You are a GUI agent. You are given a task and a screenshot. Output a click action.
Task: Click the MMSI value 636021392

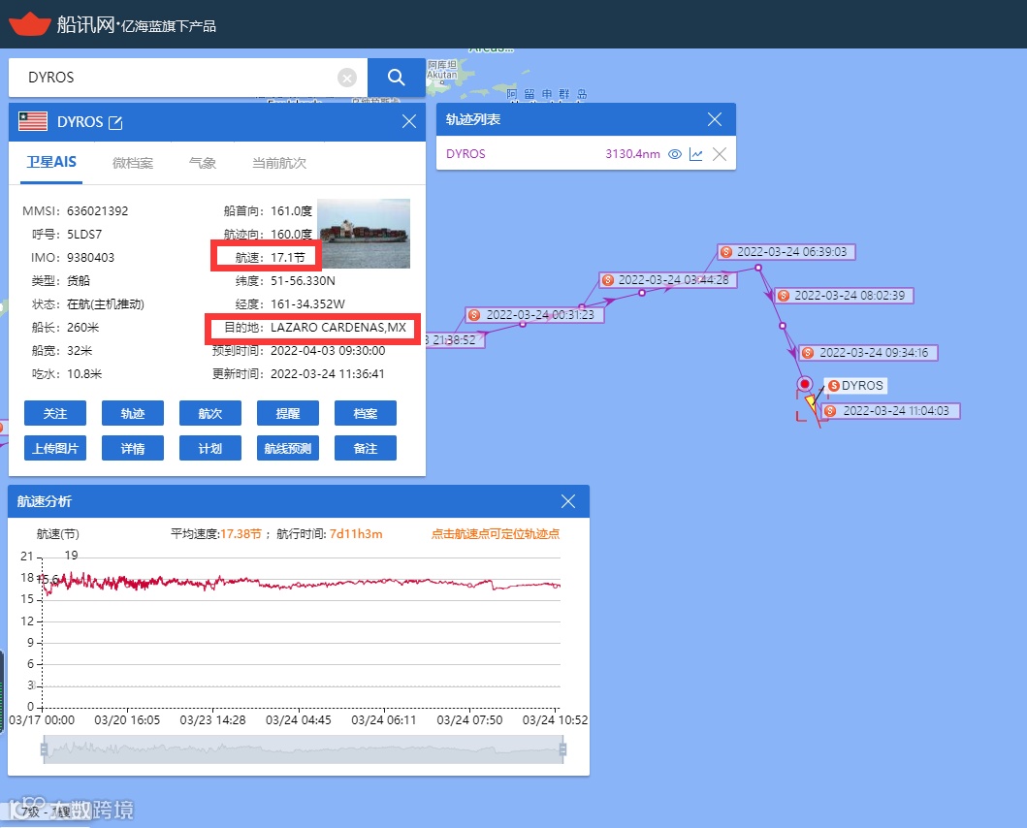tap(98, 211)
